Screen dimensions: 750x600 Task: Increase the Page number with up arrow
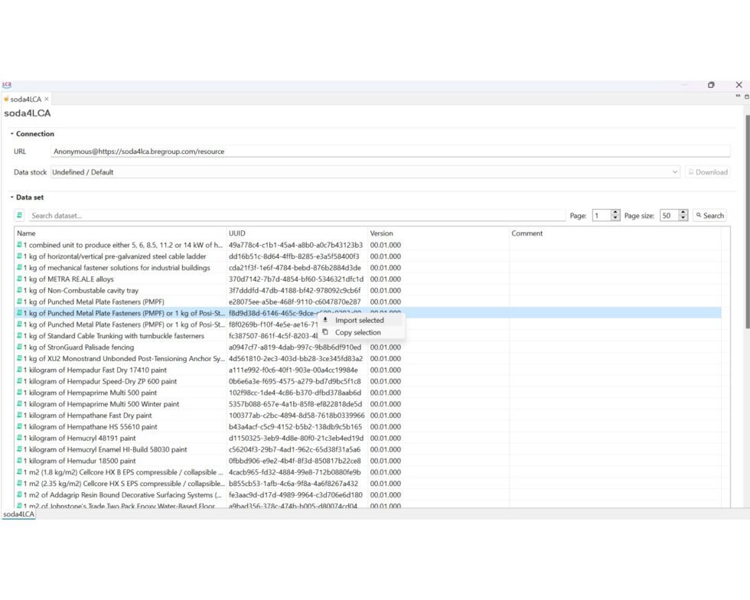(x=615, y=214)
